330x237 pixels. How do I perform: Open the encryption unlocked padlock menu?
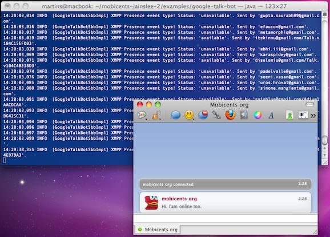(x=156, y=115)
